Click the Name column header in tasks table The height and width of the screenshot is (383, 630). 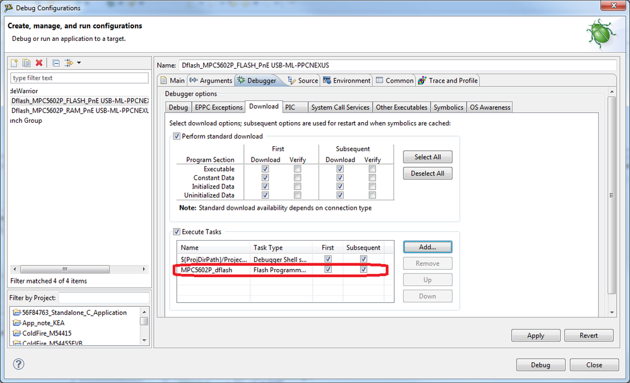[214, 248]
